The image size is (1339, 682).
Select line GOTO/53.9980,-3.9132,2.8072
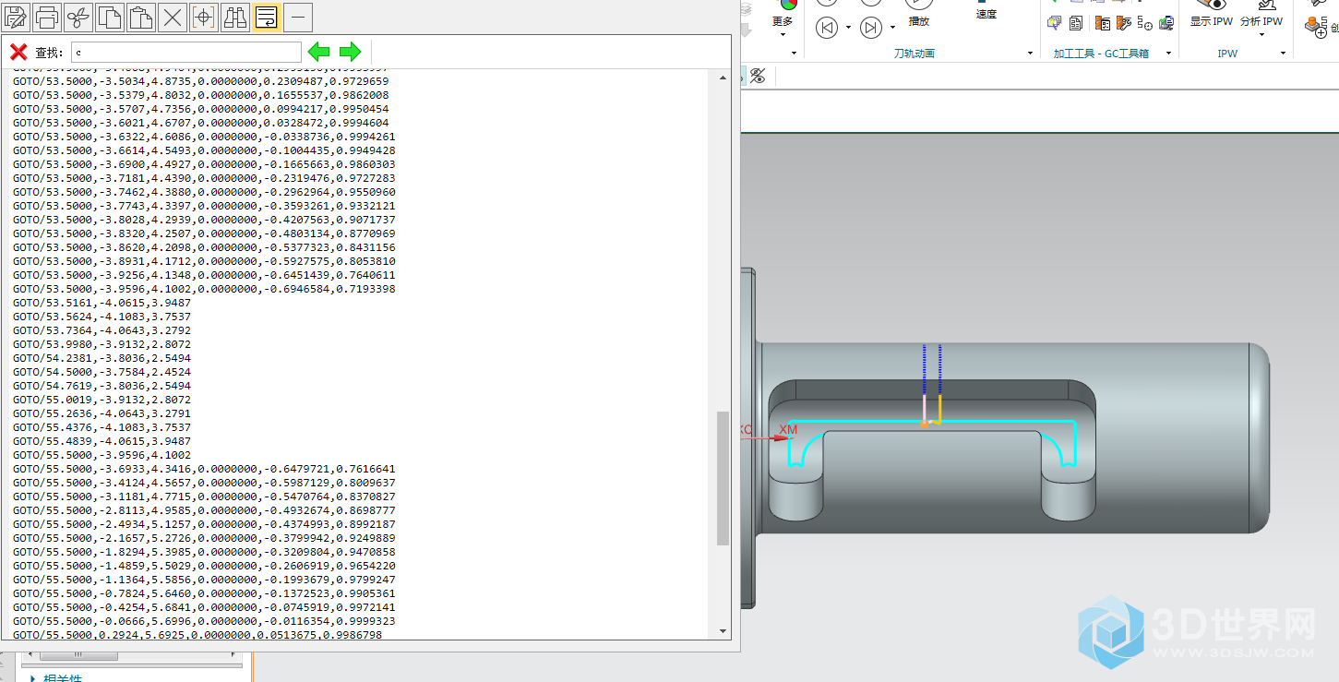[x=102, y=344]
